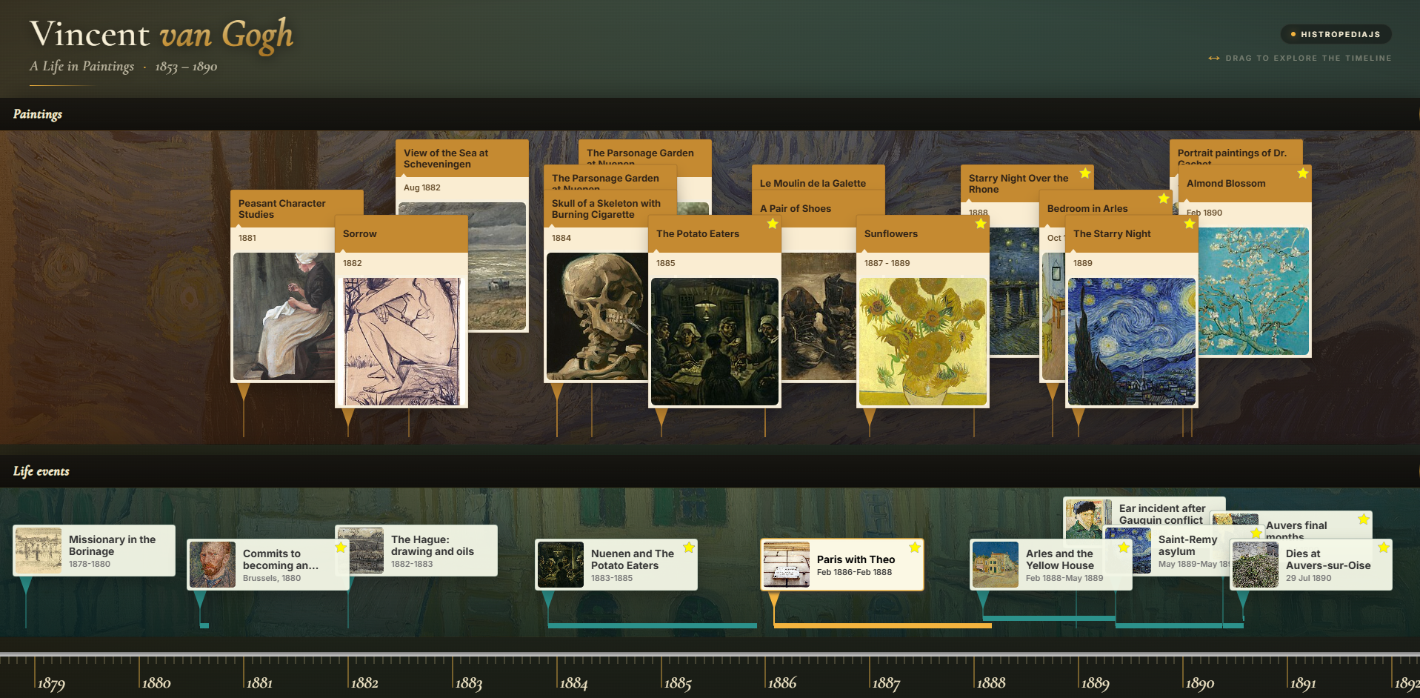
Task: Click the 1880 year label on the axis
Action: 156,683
